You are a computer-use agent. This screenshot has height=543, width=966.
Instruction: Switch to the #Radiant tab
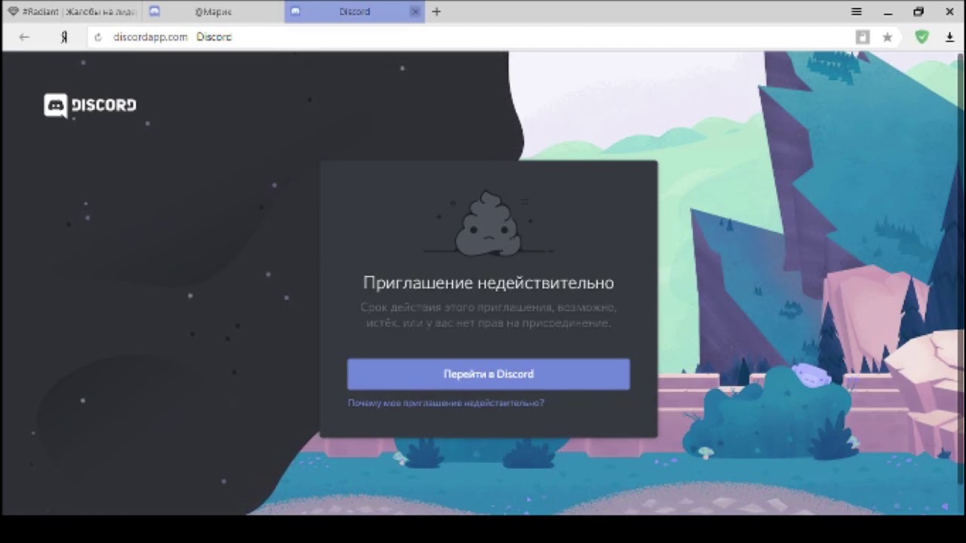(72, 11)
